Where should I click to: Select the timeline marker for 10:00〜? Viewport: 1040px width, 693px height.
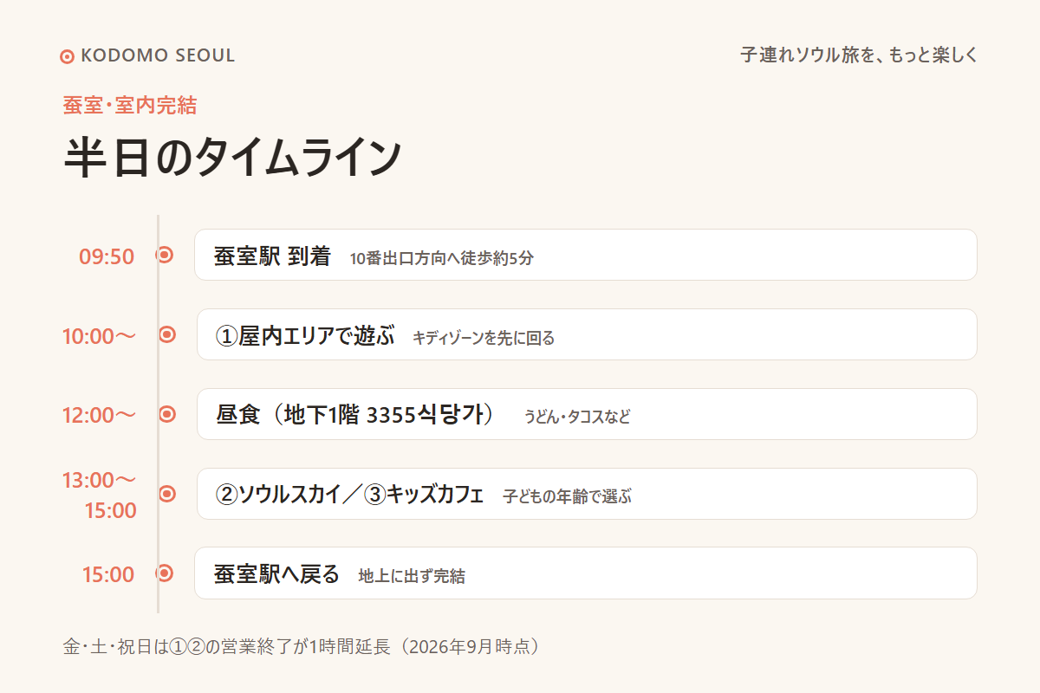point(167,334)
